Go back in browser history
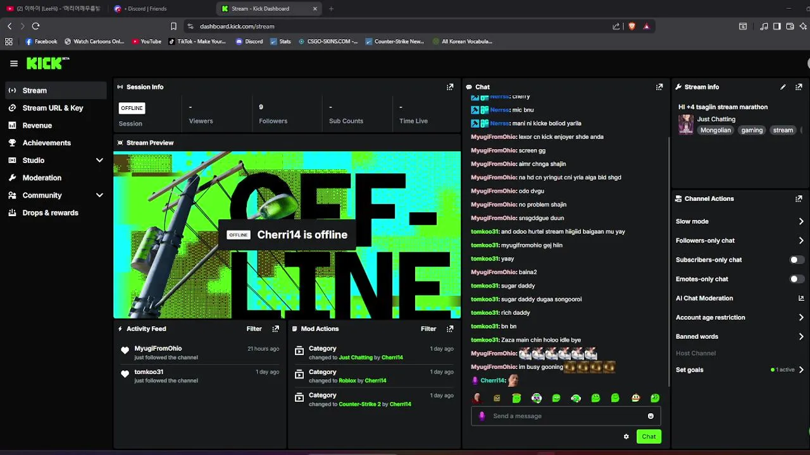The width and height of the screenshot is (810, 455). coord(9,26)
